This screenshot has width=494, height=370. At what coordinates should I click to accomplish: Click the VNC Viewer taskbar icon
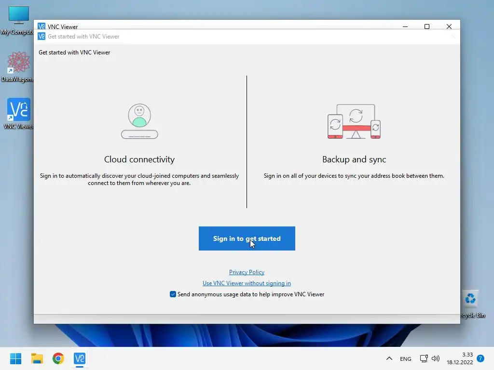tap(80, 358)
